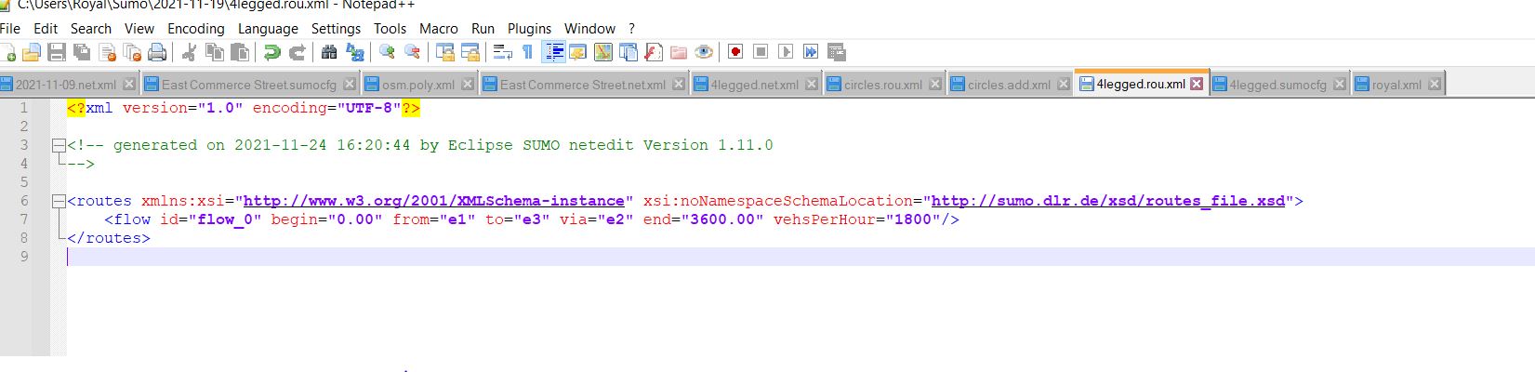Open the Run menu
This screenshot has height=372, width=1535.
coord(483,29)
